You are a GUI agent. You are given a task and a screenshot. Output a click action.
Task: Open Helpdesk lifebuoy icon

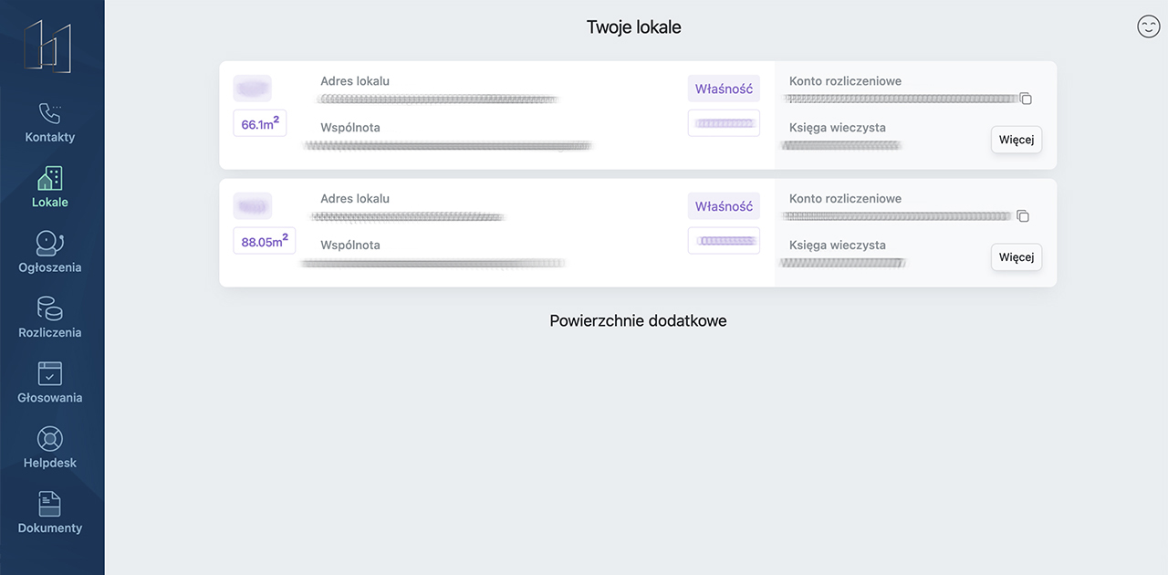click(x=49, y=439)
